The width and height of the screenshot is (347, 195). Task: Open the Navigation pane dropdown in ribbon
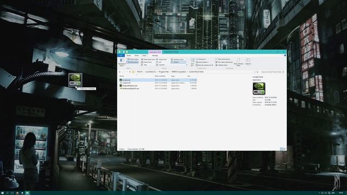pos(122,62)
